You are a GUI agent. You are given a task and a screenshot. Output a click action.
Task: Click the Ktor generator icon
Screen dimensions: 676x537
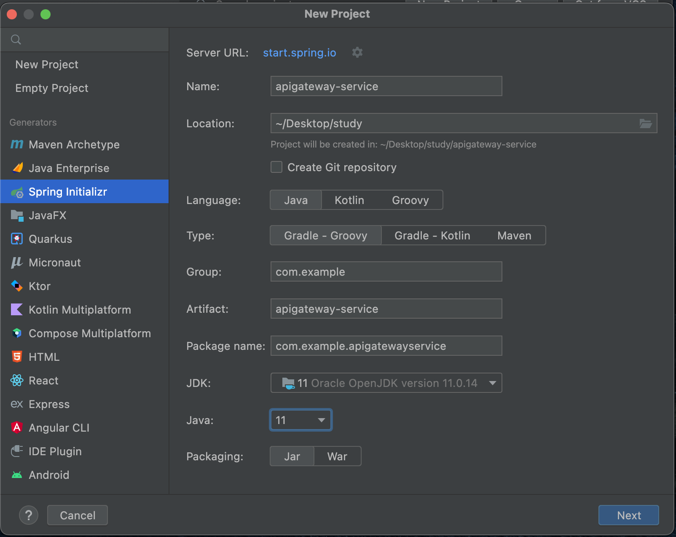(17, 286)
